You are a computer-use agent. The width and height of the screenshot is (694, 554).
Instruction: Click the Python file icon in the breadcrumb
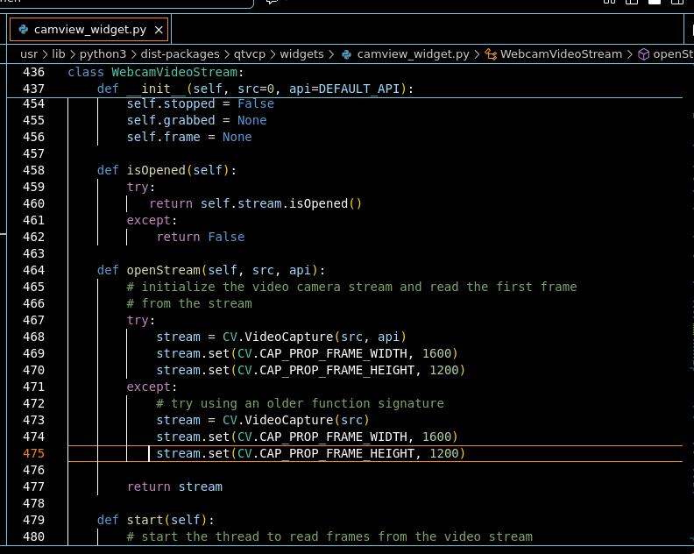[x=347, y=54]
